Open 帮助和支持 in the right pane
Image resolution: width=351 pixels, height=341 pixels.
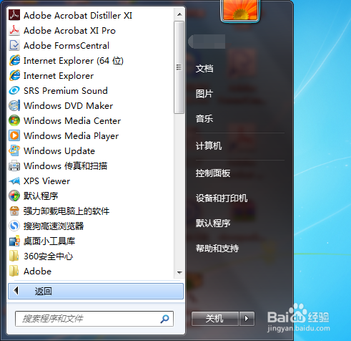[217, 249]
